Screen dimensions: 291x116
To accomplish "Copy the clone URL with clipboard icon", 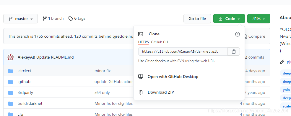I will pyautogui.click(x=234, y=52).
